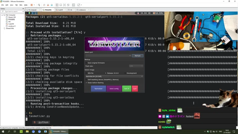This screenshot has height=134, width=238.
Task: Open File Explorer from the taskbar
Action: pyautogui.click(x=27, y=132)
